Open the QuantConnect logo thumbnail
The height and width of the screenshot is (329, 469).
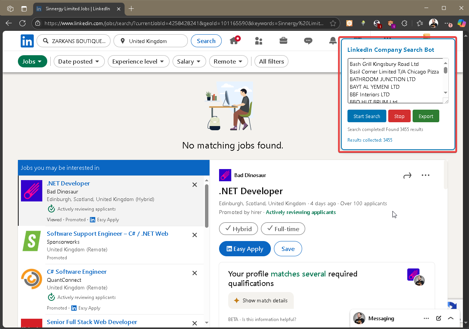coord(32,279)
